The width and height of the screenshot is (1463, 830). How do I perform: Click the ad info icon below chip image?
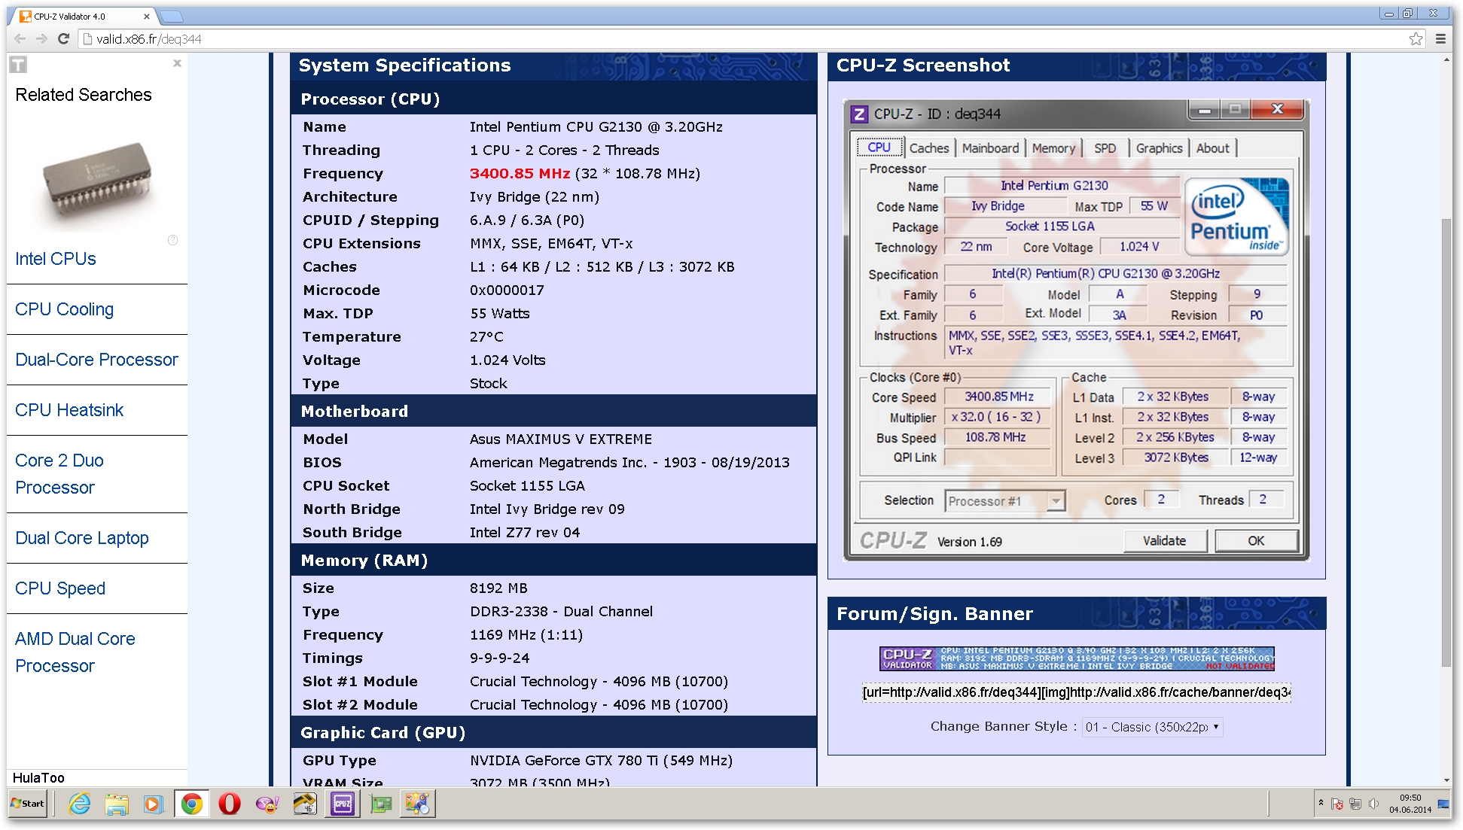[172, 240]
